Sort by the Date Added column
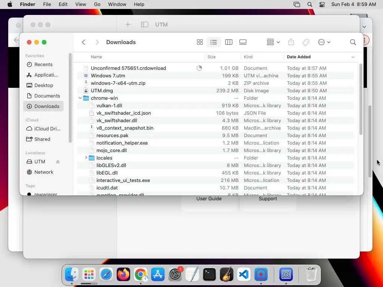Screen dimensions: 383x287 pyautogui.click(x=298, y=57)
